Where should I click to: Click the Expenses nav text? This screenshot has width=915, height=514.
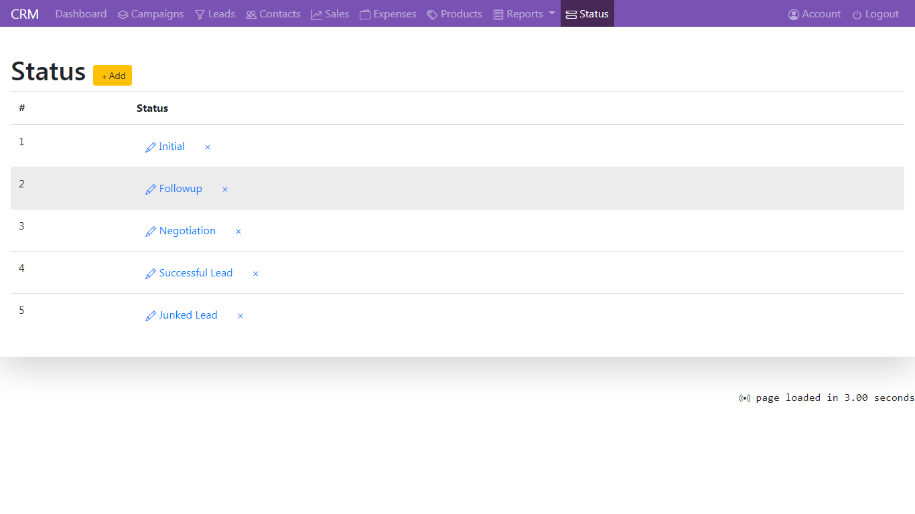click(395, 14)
